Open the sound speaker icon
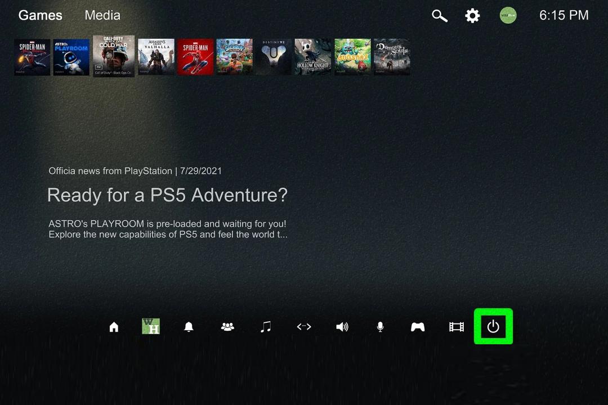This screenshot has height=405, width=608. (x=342, y=327)
